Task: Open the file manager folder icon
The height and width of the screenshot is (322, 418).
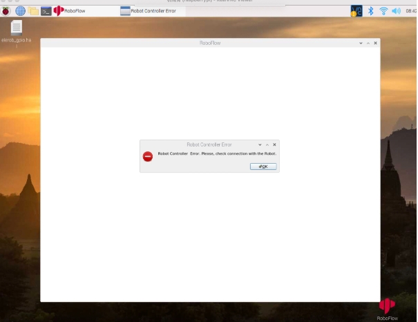Action: pyautogui.click(x=33, y=11)
